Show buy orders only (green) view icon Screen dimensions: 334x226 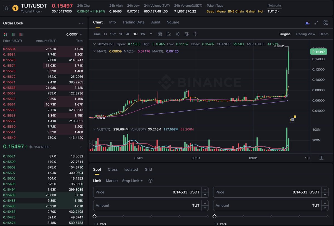13,34
